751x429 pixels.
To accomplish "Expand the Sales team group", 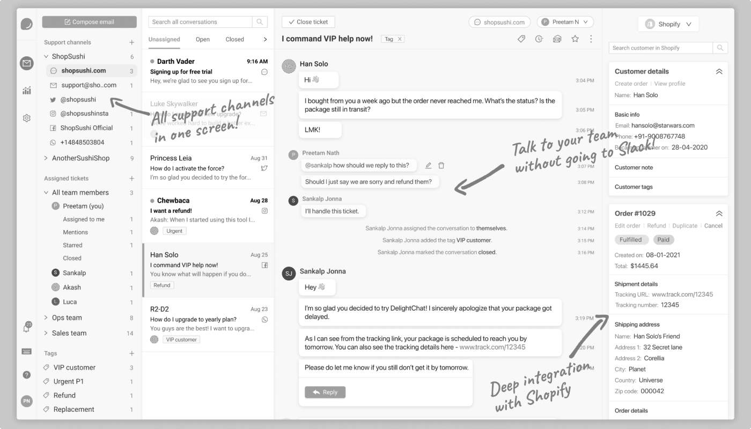I will 46,333.
